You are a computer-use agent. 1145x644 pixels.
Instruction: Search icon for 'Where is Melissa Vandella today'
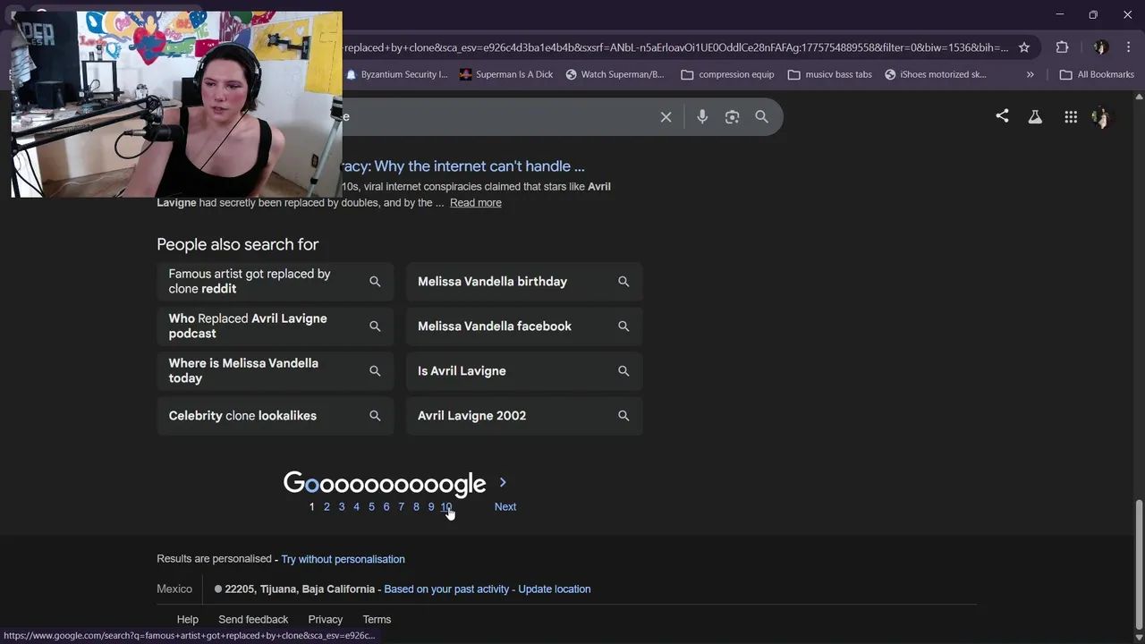375,371
